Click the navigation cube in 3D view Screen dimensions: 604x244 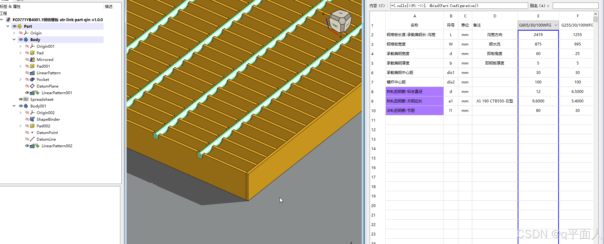pyautogui.click(x=340, y=21)
